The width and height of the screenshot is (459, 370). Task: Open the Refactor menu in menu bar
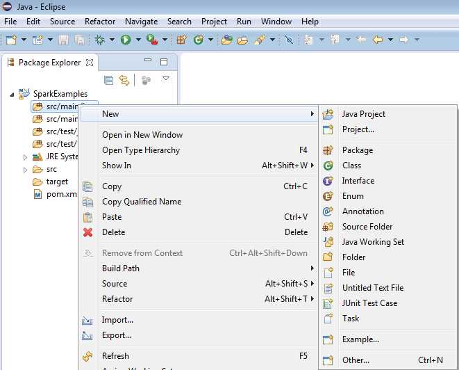pos(100,22)
